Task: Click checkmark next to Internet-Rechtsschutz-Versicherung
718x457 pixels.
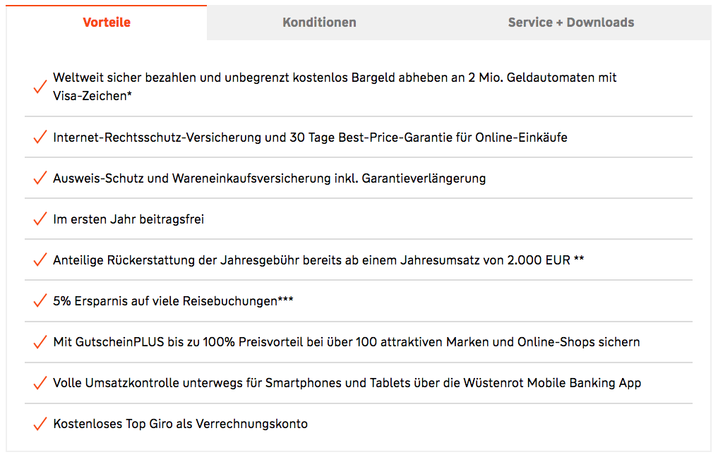Action: point(40,138)
